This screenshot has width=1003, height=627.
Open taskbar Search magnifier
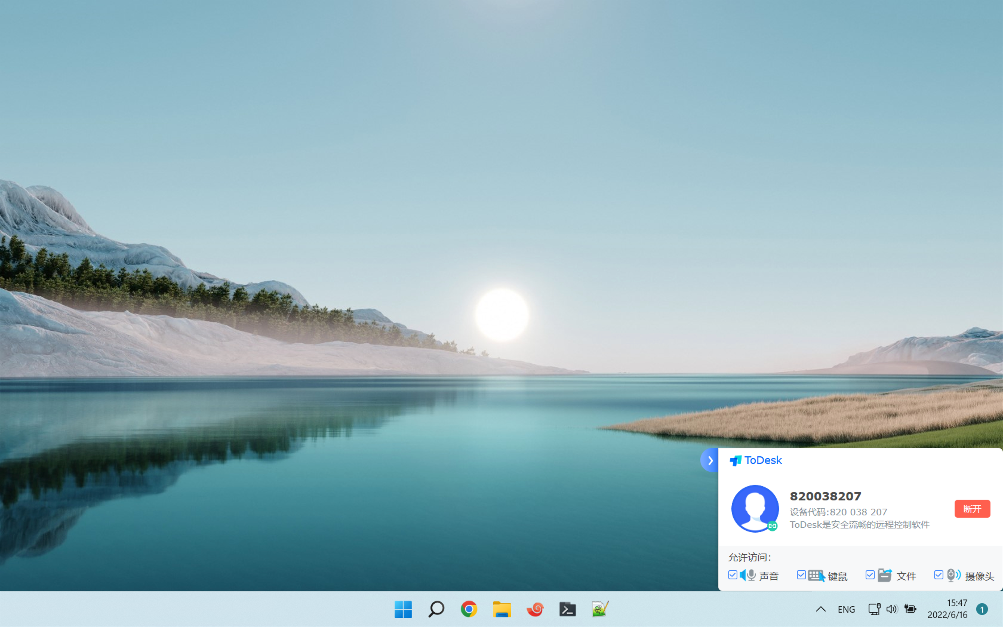[x=436, y=609]
